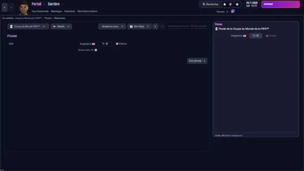Image resolution: width=304 pixels, height=171 pixels.
Task: Go to previous date arrow
Action: pos(155,26)
